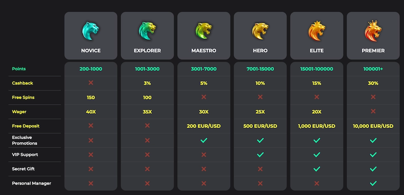The width and height of the screenshot is (404, 195).
Task: Click the 10,000 EUR/USD Premier deposit value
Action: (373, 126)
